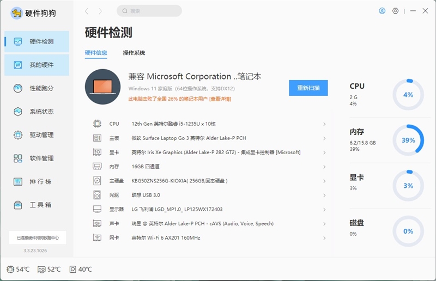The height and width of the screenshot is (281, 436).
Task: Click the 系统状态 hexagon icon
Action: click(18, 112)
